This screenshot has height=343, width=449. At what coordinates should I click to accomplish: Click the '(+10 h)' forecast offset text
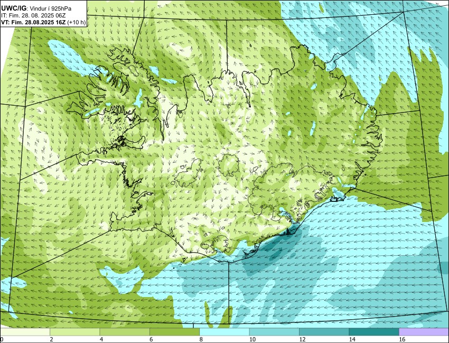point(77,22)
